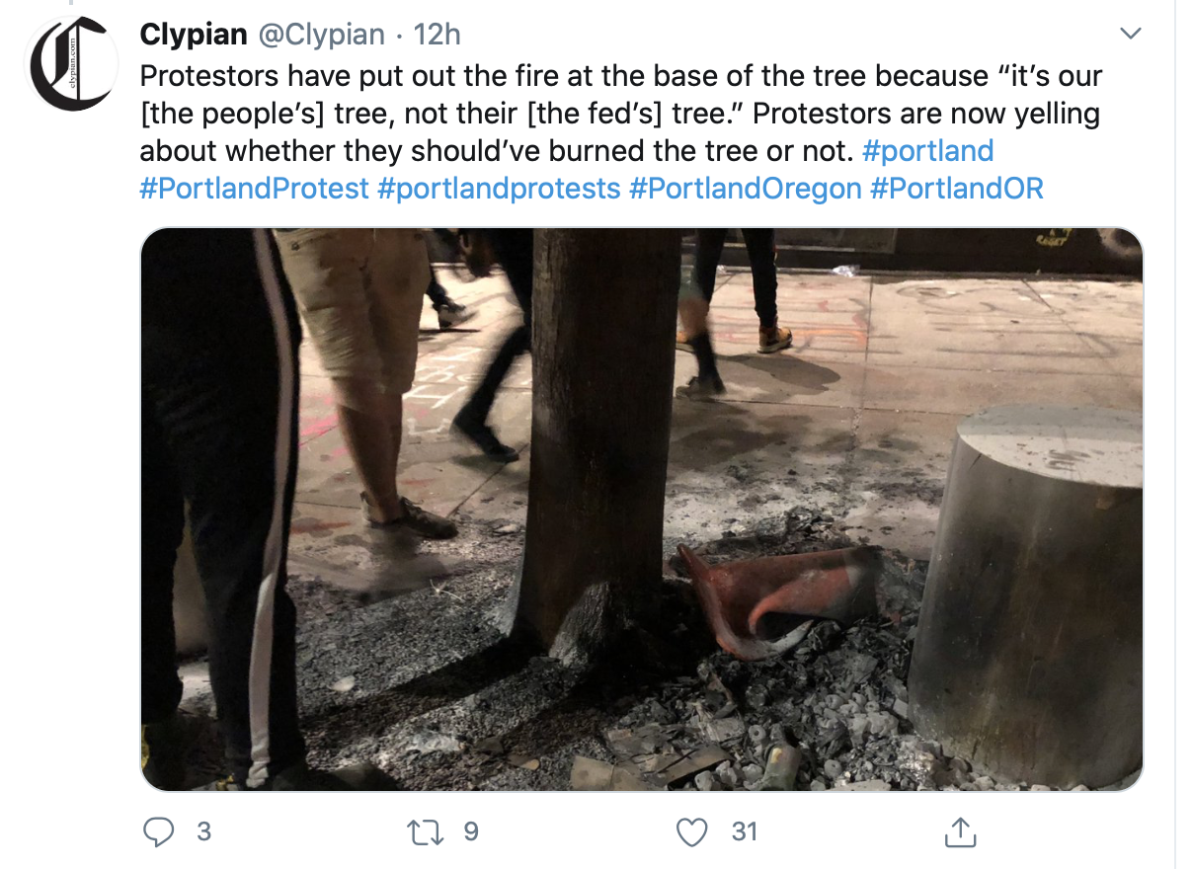This screenshot has width=1193, height=869.
Task: Select the #PortlandOregon hashtag
Action: [x=745, y=189]
